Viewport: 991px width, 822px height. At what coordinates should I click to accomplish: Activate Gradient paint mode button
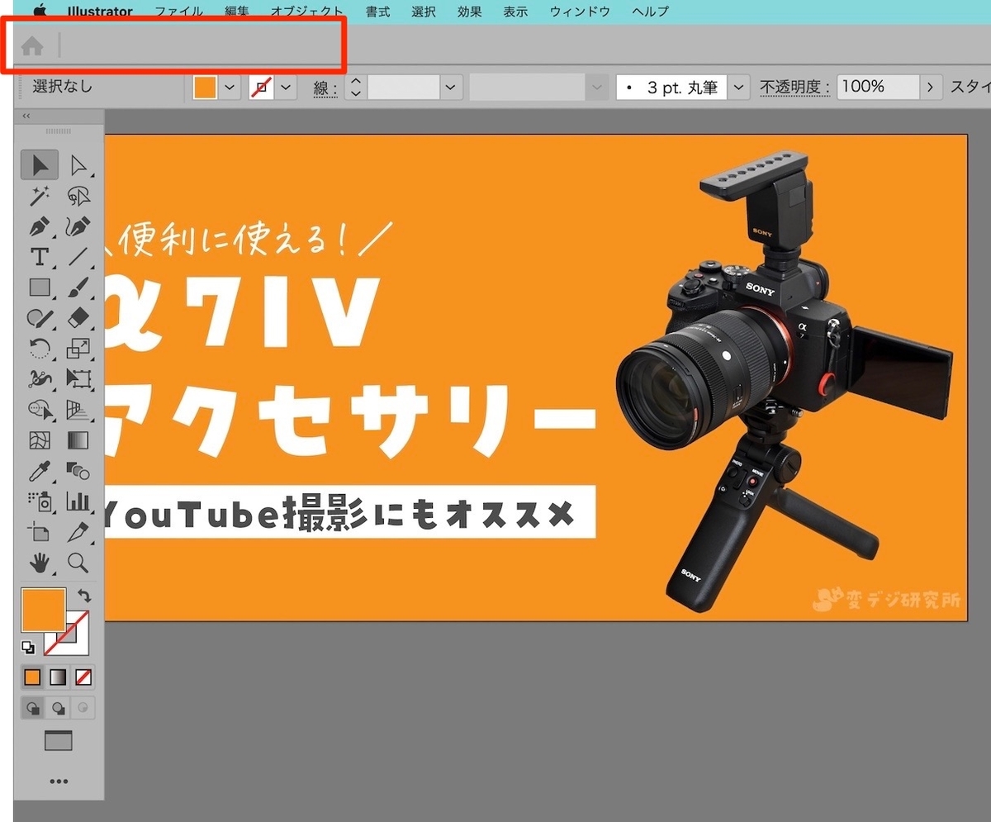click(58, 677)
